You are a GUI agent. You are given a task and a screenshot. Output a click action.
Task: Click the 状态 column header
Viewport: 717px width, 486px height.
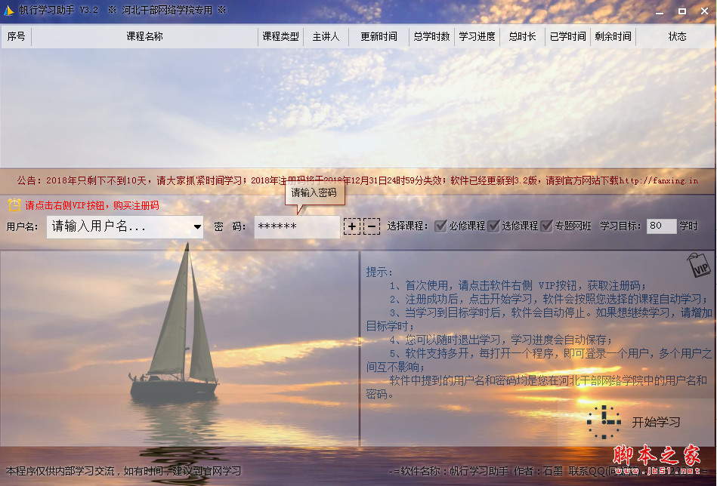[678, 35]
